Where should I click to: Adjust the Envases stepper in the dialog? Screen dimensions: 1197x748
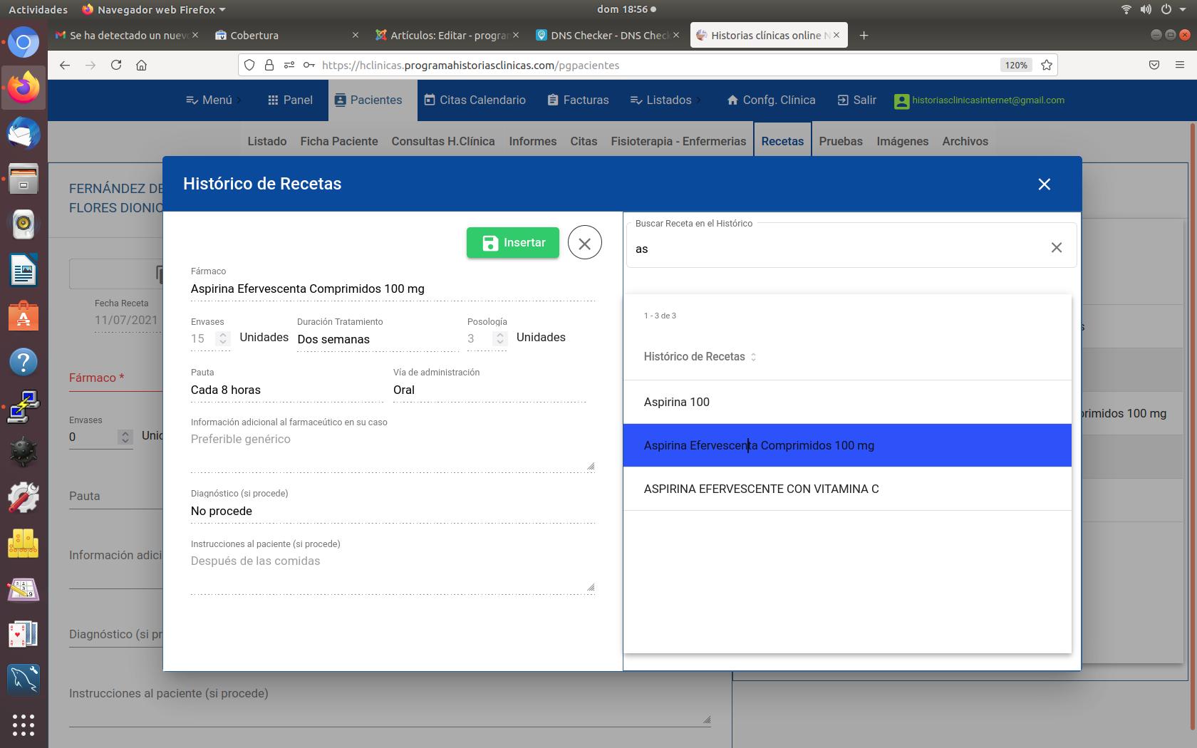[x=223, y=338]
